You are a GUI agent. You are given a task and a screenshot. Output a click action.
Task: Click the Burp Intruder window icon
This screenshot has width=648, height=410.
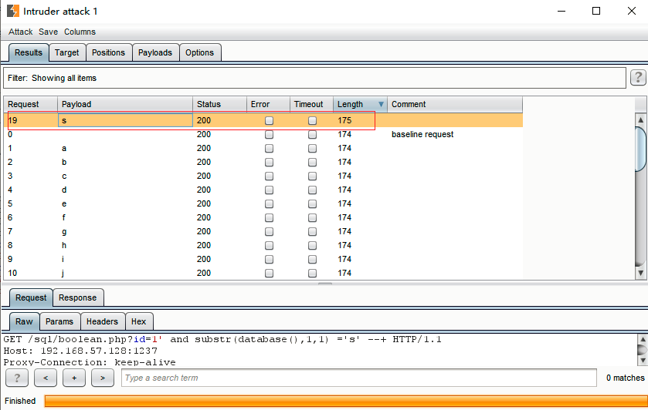13,11
